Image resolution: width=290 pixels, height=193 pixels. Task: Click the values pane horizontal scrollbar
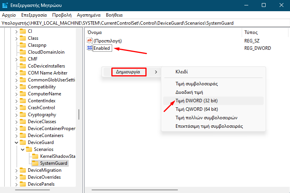[135, 190]
